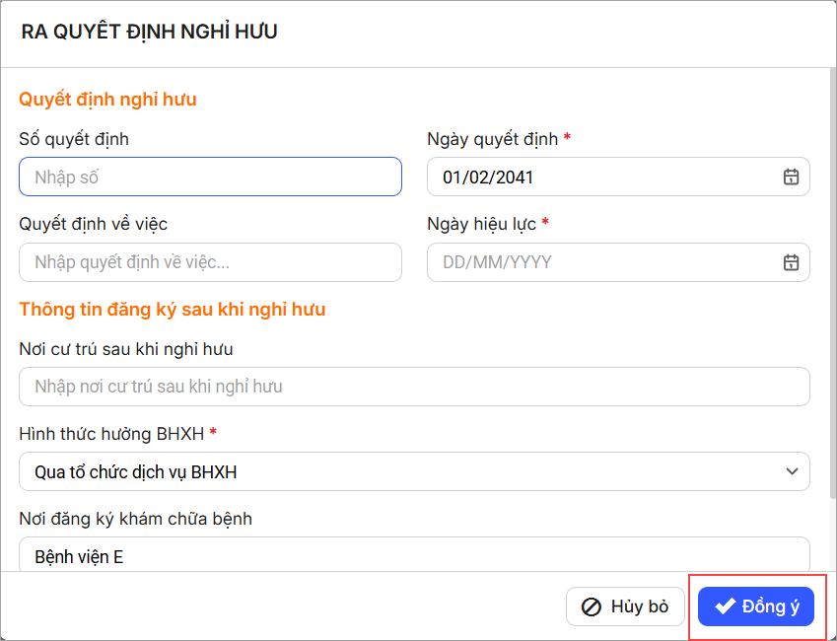Confirm with the Đồng ý button

click(x=756, y=606)
